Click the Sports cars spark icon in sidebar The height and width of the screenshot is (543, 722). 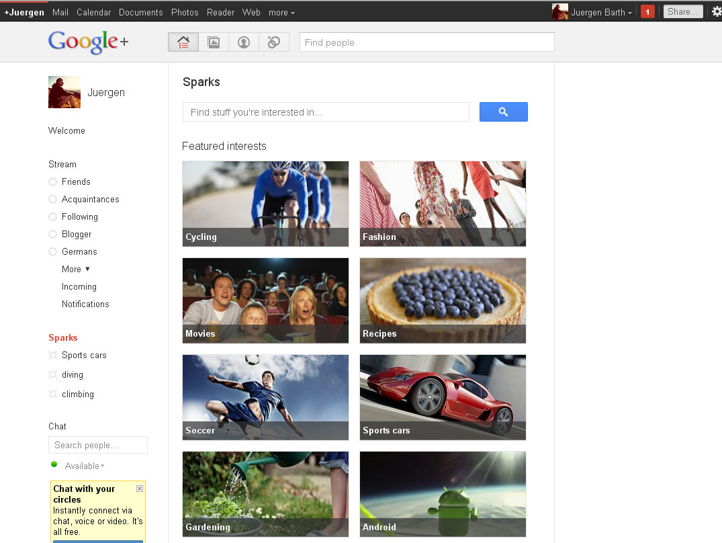click(x=52, y=355)
